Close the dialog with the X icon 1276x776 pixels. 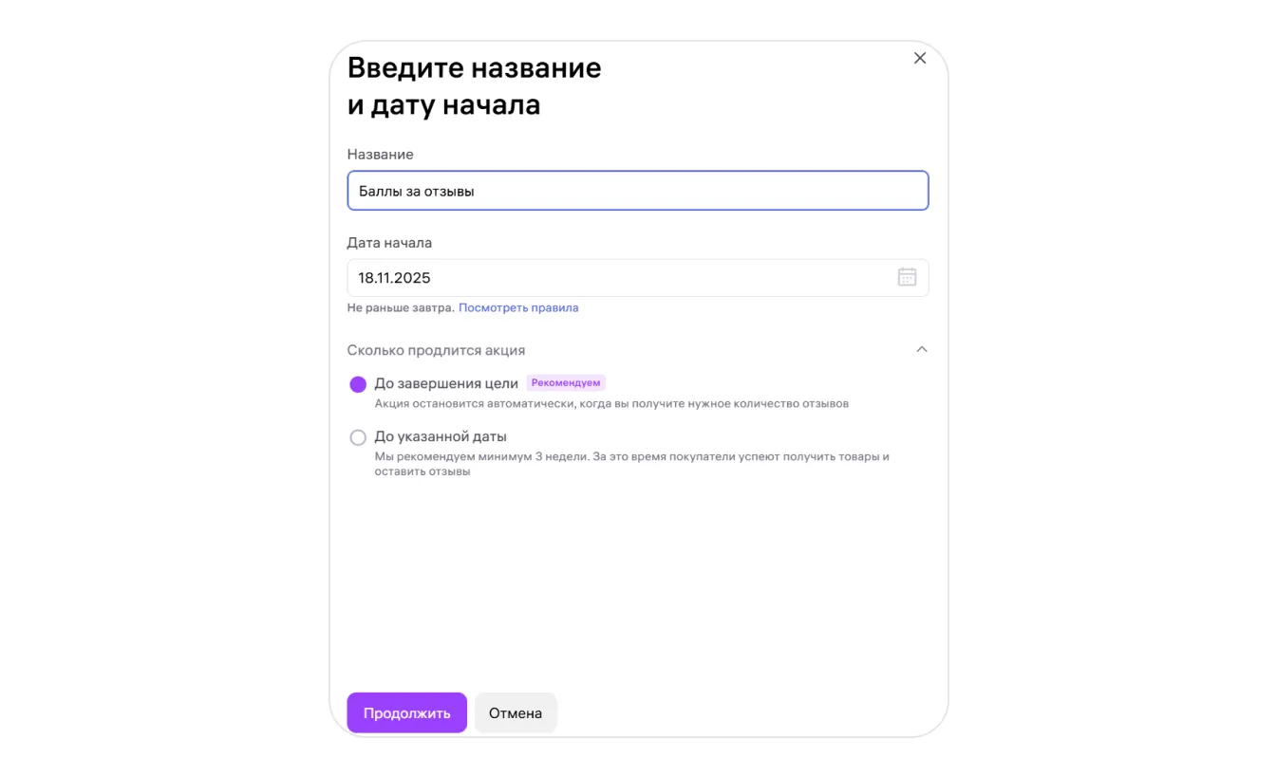pyautogui.click(x=919, y=58)
